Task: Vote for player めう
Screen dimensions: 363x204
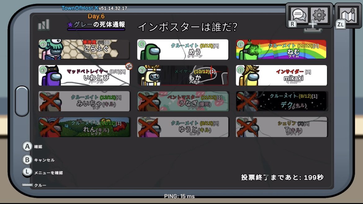Action: pos(183,49)
